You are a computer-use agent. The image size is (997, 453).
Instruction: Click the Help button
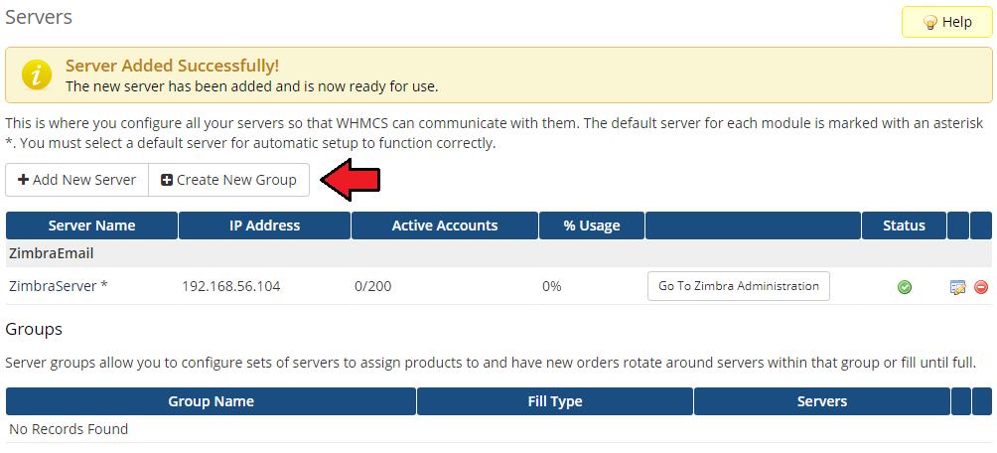[946, 22]
